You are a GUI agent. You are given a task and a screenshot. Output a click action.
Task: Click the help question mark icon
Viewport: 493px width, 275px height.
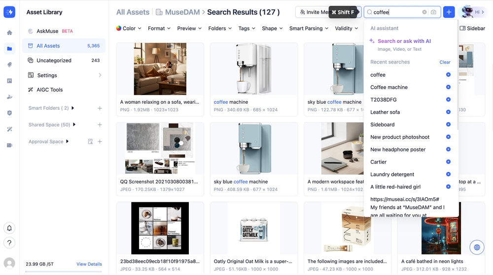[x=9, y=243]
